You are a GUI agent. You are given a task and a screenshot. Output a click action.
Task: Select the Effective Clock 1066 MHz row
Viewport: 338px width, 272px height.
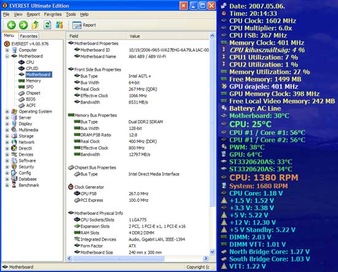click(x=138, y=95)
